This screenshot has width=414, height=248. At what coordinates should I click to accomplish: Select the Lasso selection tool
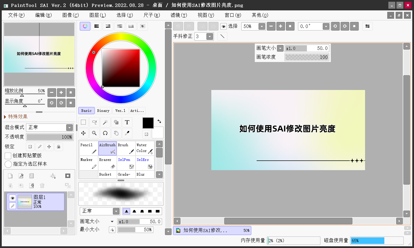pos(94,122)
